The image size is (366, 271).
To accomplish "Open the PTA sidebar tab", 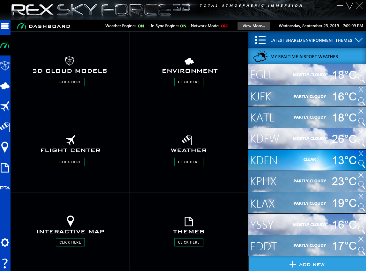I will pyautogui.click(x=5, y=188).
